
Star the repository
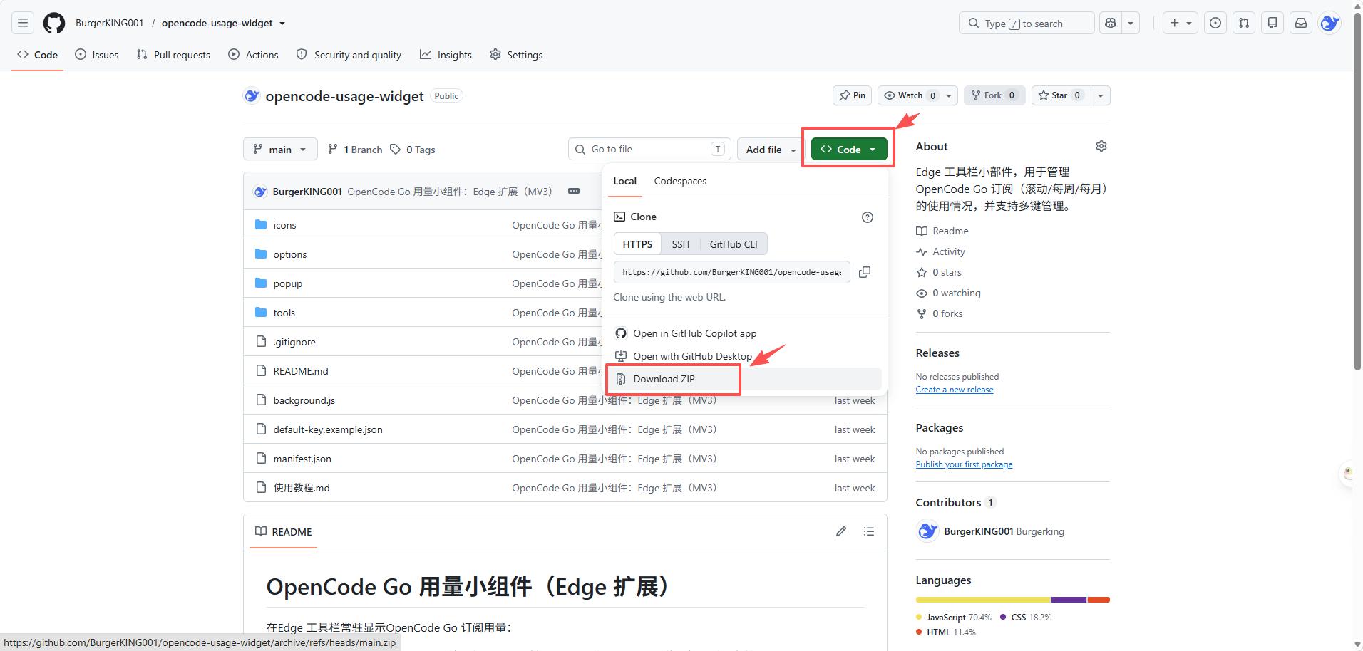[x=1060, y=95]
